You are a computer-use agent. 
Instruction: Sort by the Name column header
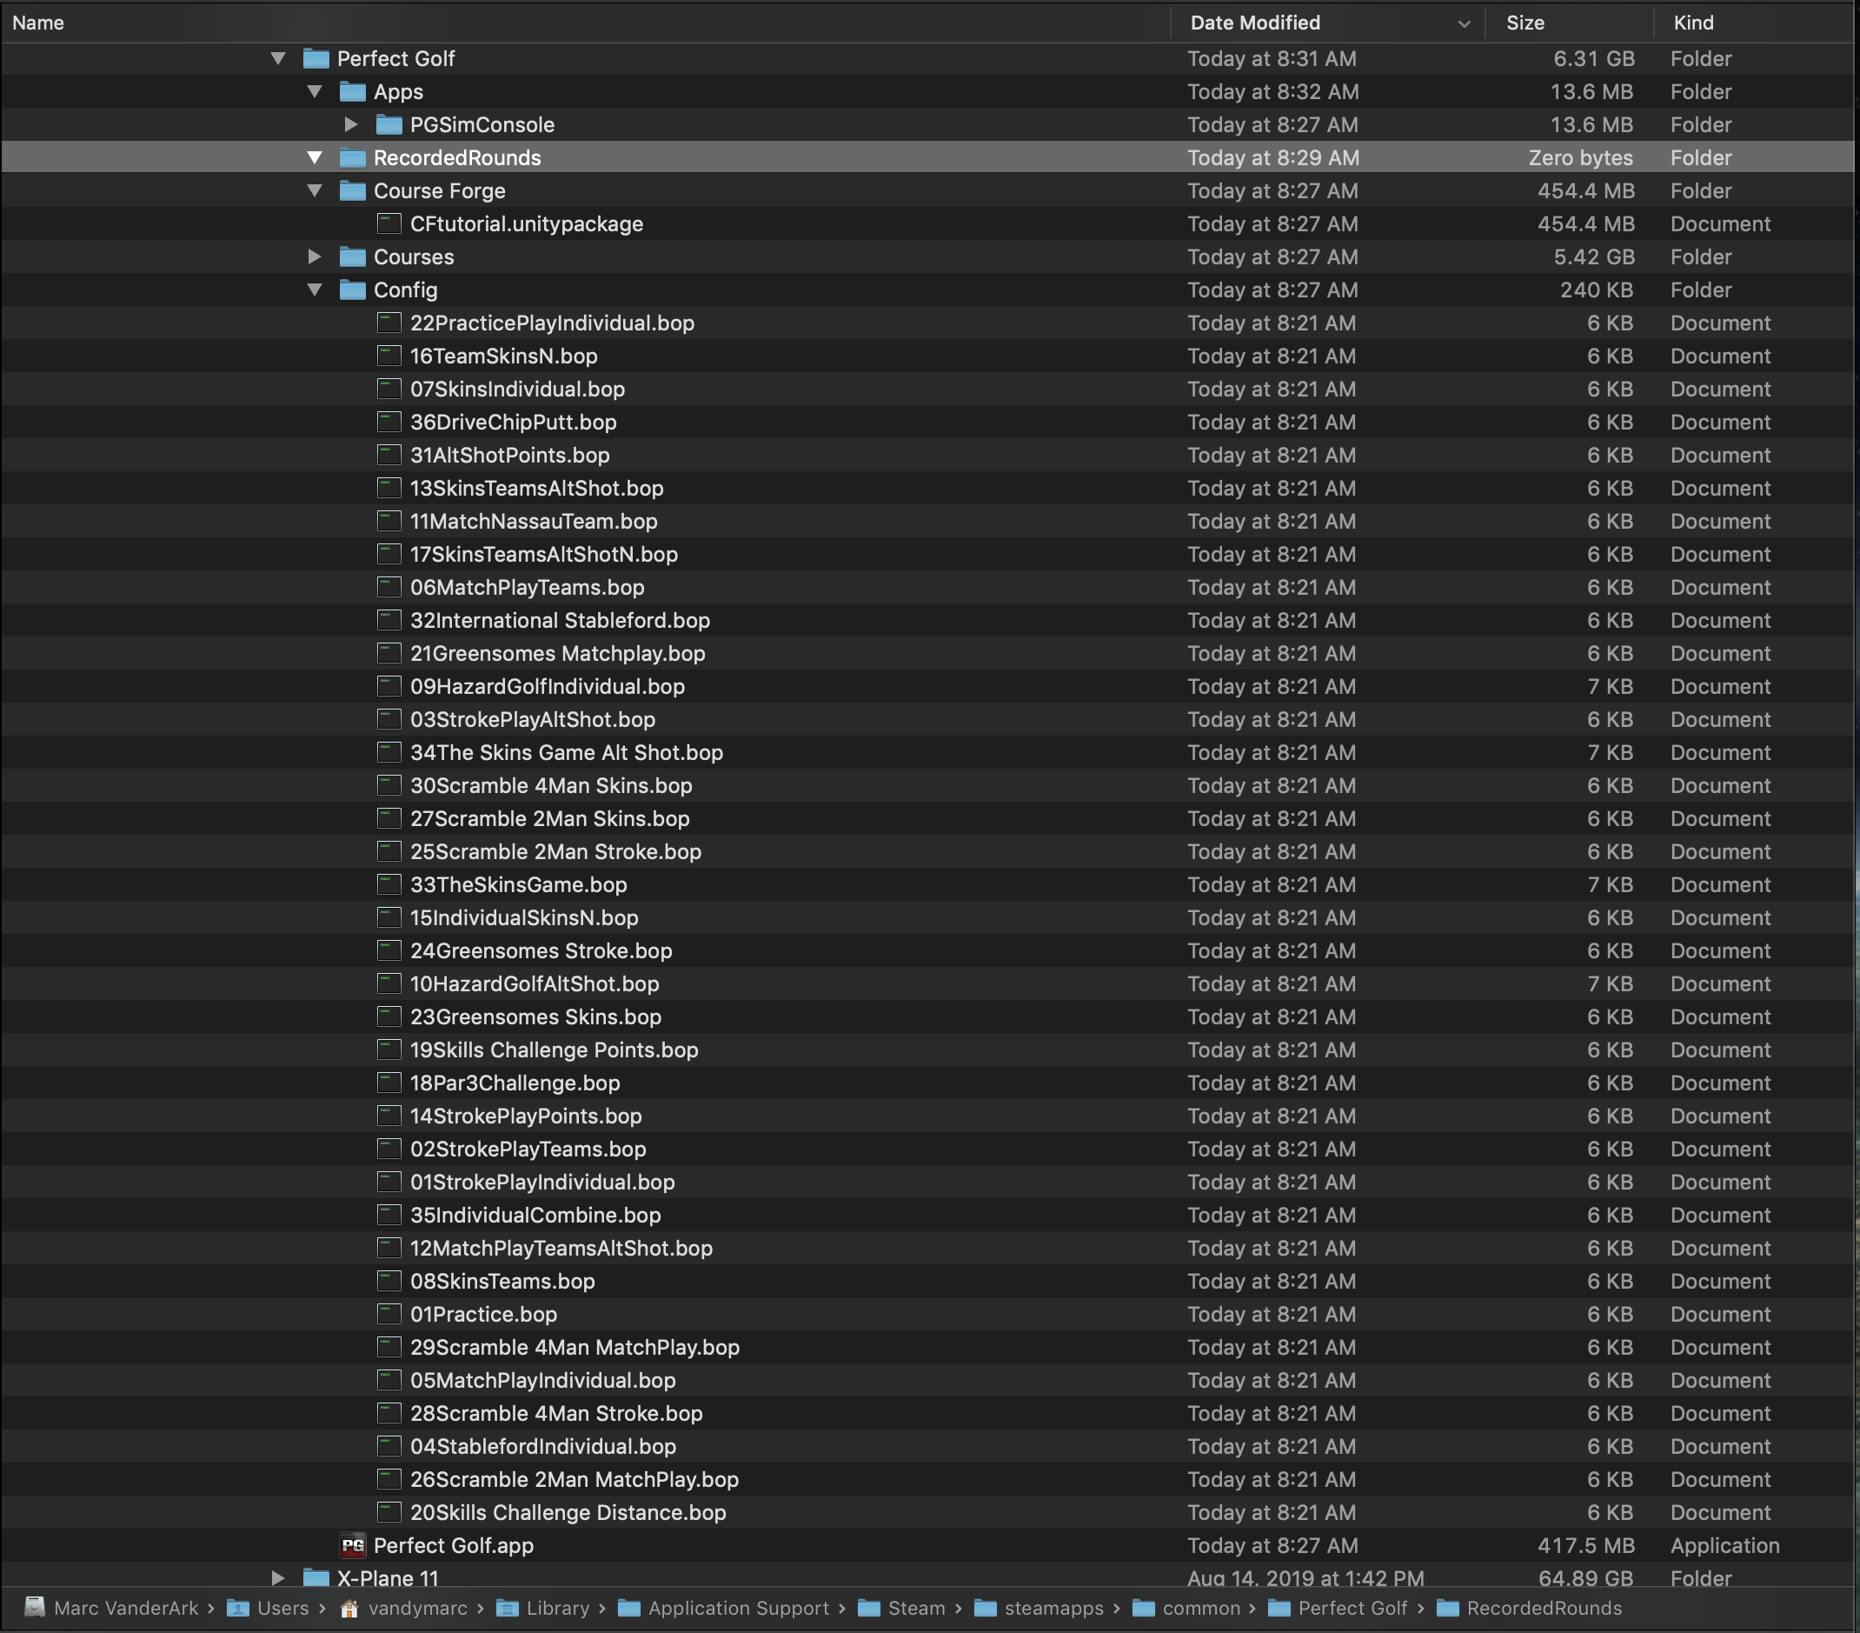tap(38, 23)
